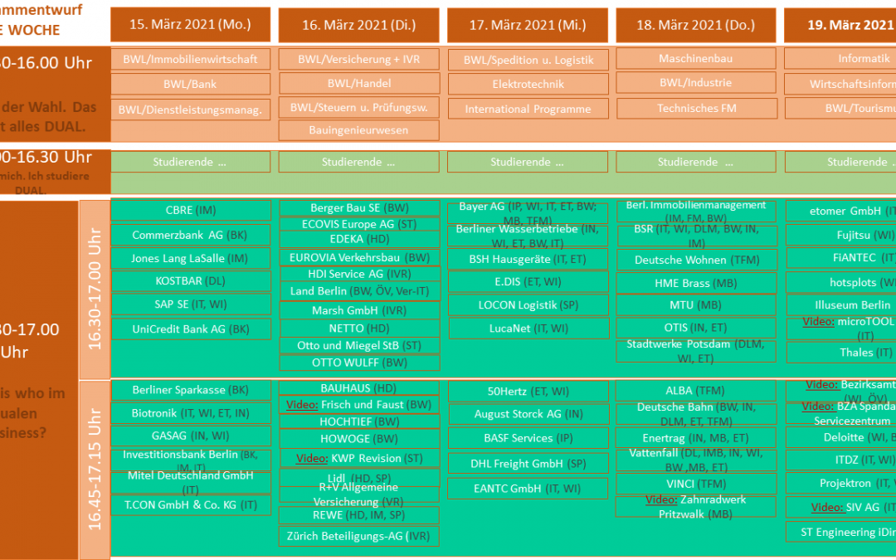This screenshot has height=560, width=896.
Task: Select the Berliner Sparkasse (BK) entry
Action: tap(190, 390)
